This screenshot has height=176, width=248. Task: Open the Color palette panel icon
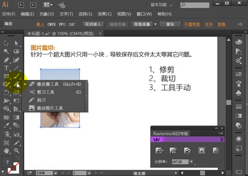pyautogui.click(x=239, y=42)
